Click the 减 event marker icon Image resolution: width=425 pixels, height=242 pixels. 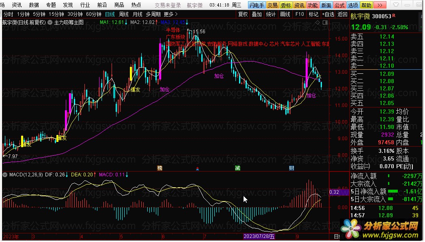tap(238, 168)
